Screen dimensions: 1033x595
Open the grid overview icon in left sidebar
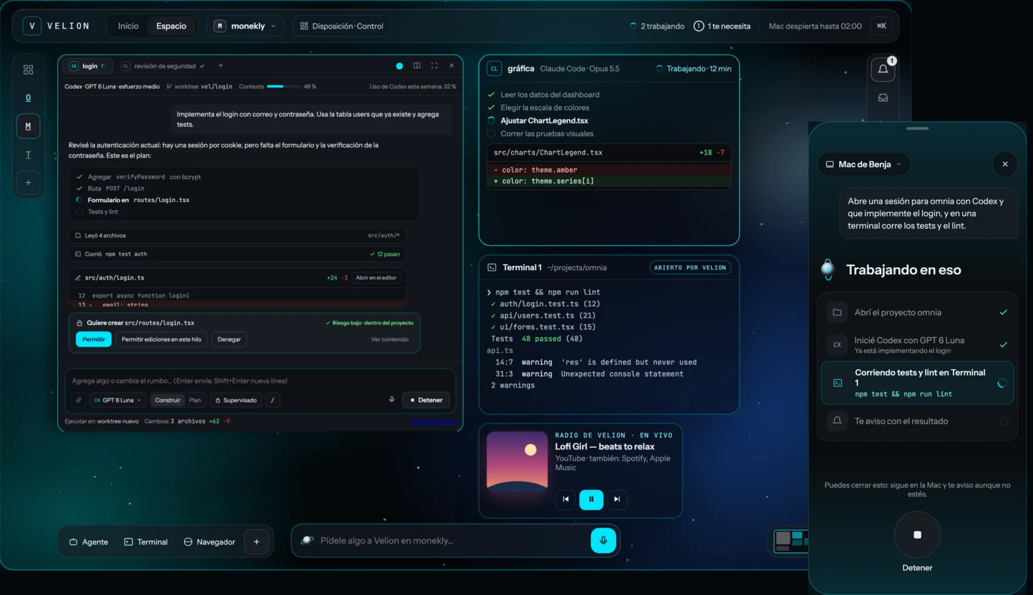28,70
